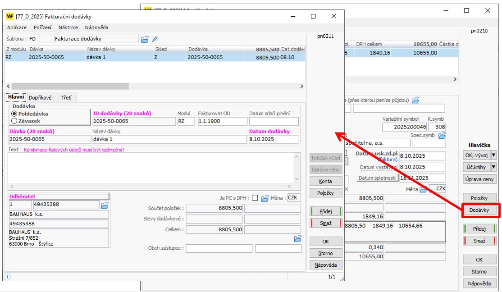Check the Je PC s DPH checkbox
The image size is (502, 292).
255,198
